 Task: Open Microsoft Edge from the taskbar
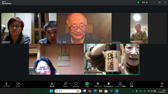pos(95,91)
